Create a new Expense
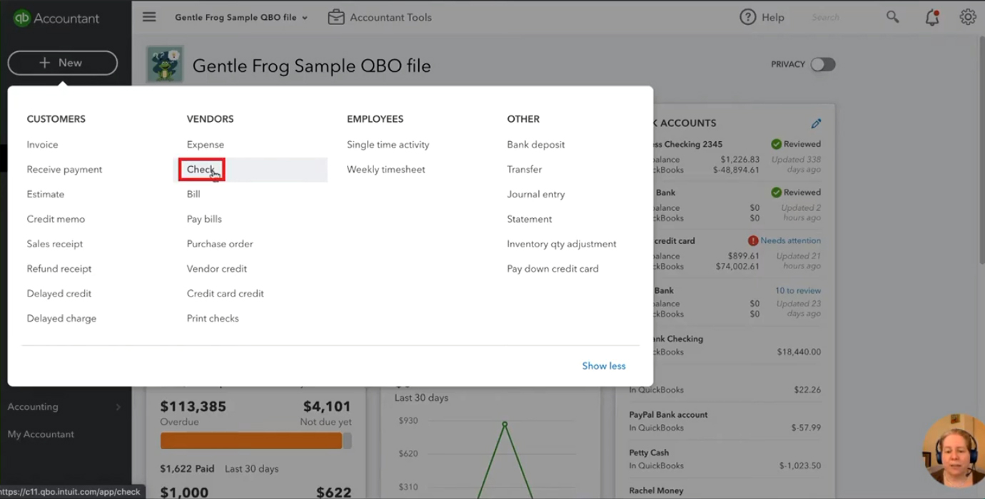Image resolution: width=985 pixels, height=499 pixels. [206, 145]
